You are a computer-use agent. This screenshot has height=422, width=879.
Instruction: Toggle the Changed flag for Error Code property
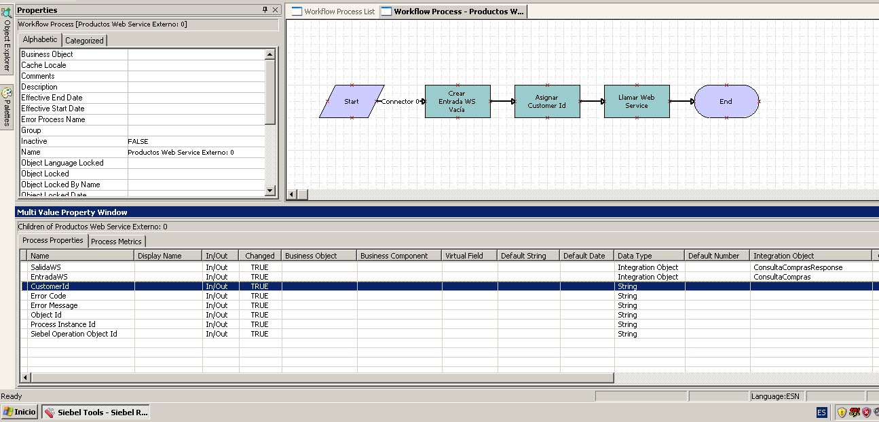[259, 295]
